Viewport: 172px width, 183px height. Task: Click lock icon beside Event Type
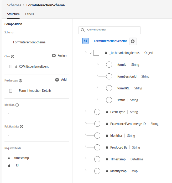pyautogui.click(x=107, y=112)
